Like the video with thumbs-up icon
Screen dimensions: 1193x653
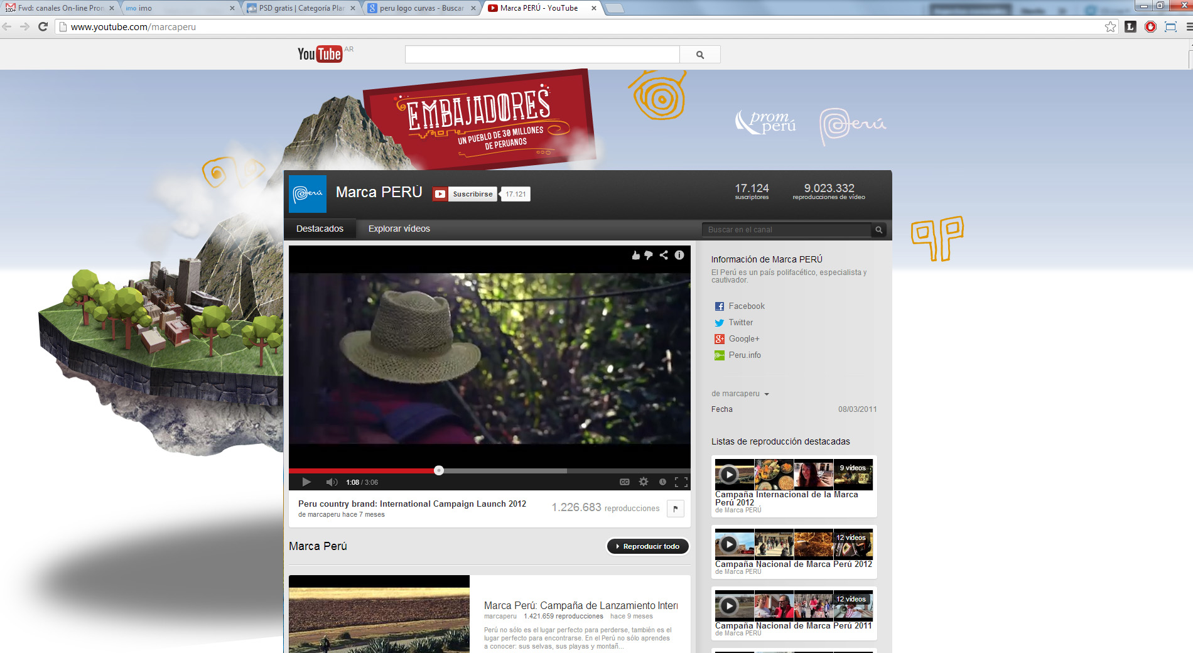635,255
